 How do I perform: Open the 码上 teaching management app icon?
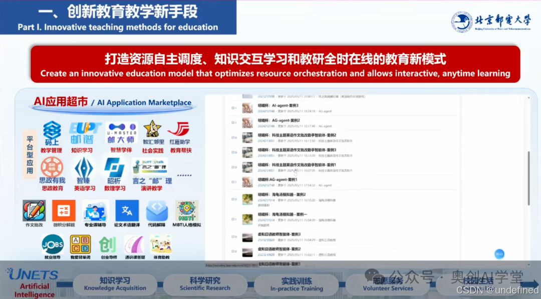(x=52, y=132)
